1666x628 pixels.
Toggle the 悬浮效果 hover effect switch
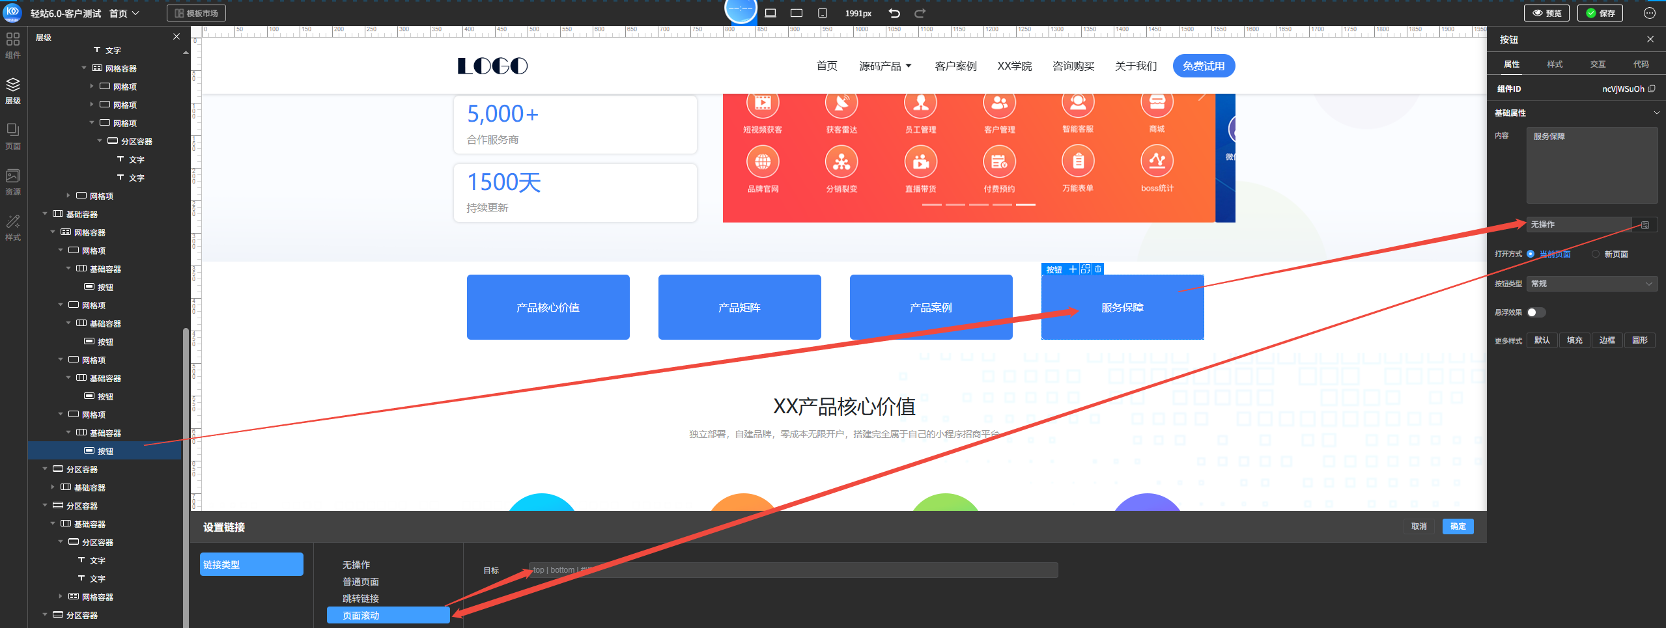tap(1536, 312)
